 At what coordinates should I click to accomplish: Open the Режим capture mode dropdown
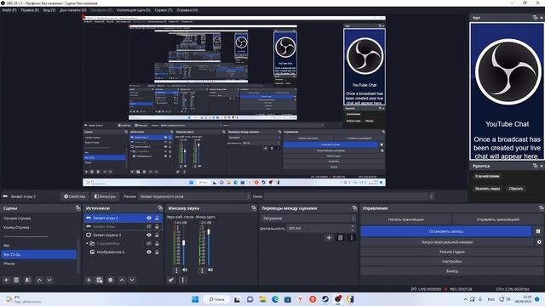tap(194, 196)
